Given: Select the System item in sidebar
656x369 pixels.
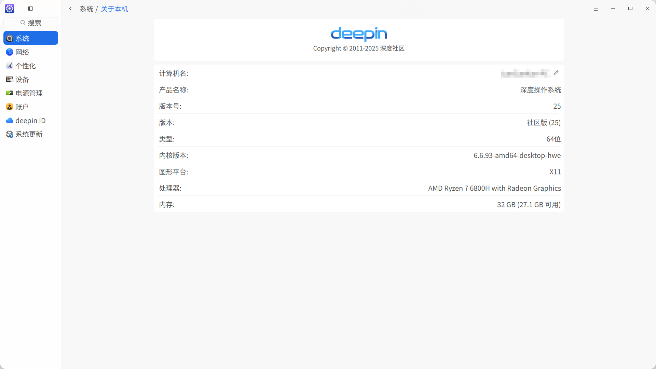Looking at the screenshot, I should click(30, 38).
